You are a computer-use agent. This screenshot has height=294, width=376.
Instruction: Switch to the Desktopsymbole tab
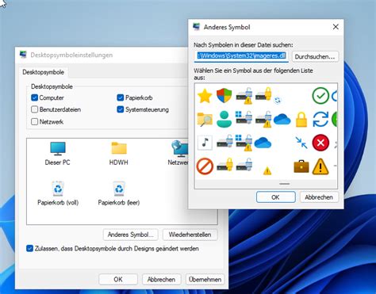pyautogui.click(x=44, y=72)
